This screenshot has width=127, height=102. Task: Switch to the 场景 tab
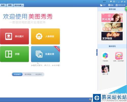3,5
